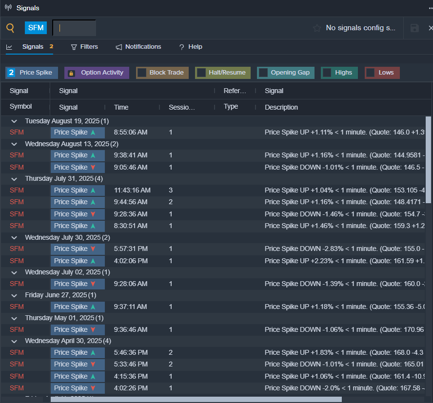Click the lock icon on Option Activity
Viewport: 433px width, 403px height.
(x=71, y=73)
